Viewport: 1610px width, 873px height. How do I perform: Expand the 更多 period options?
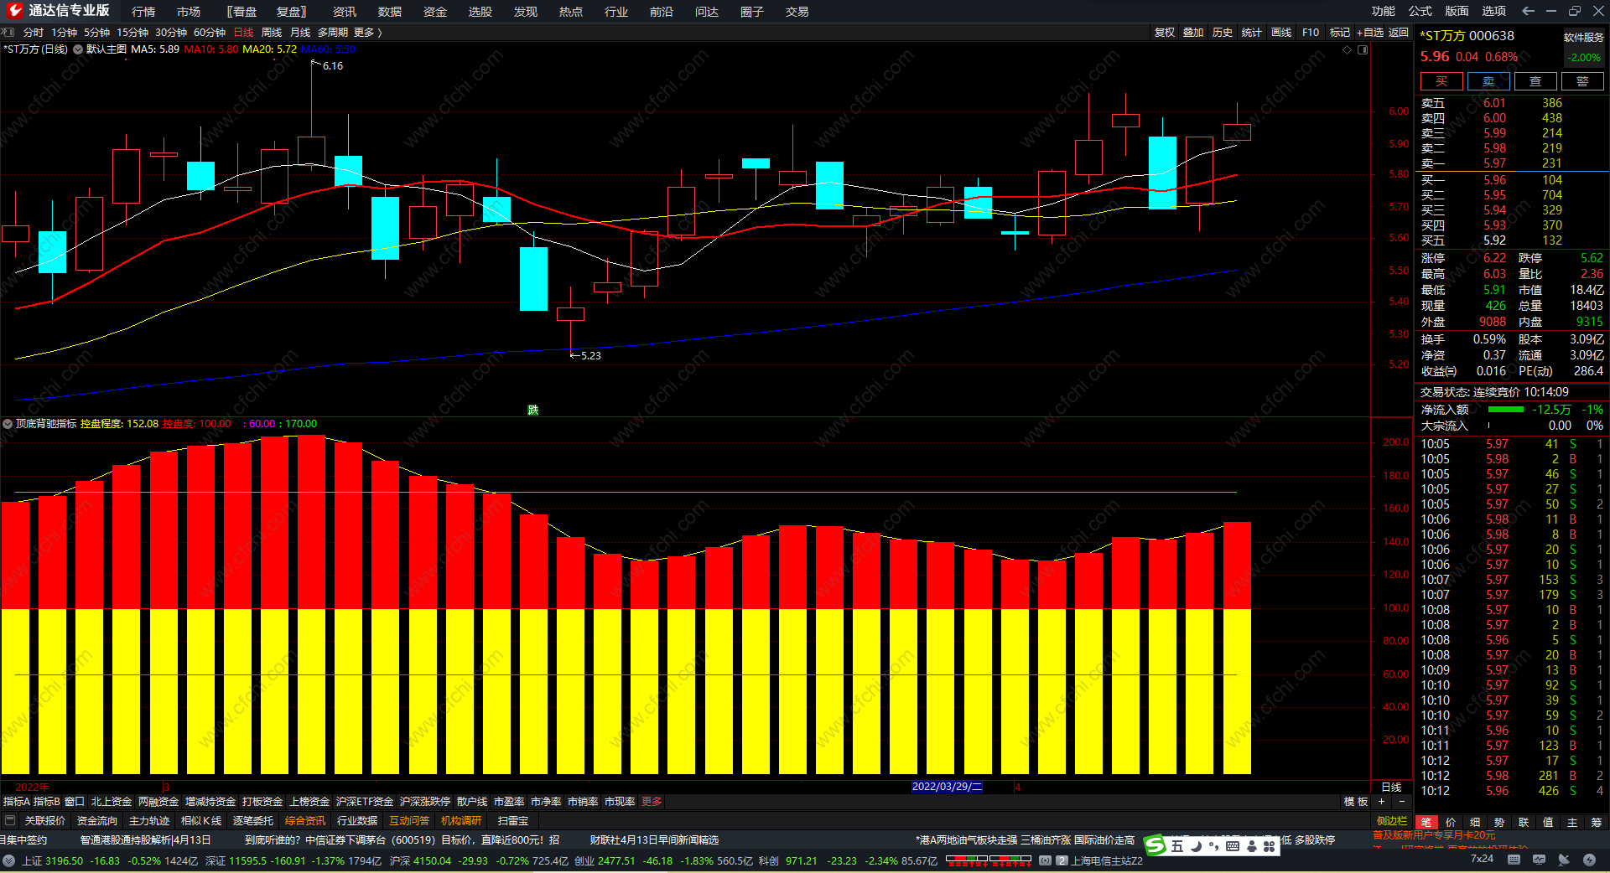click(368, 33)
